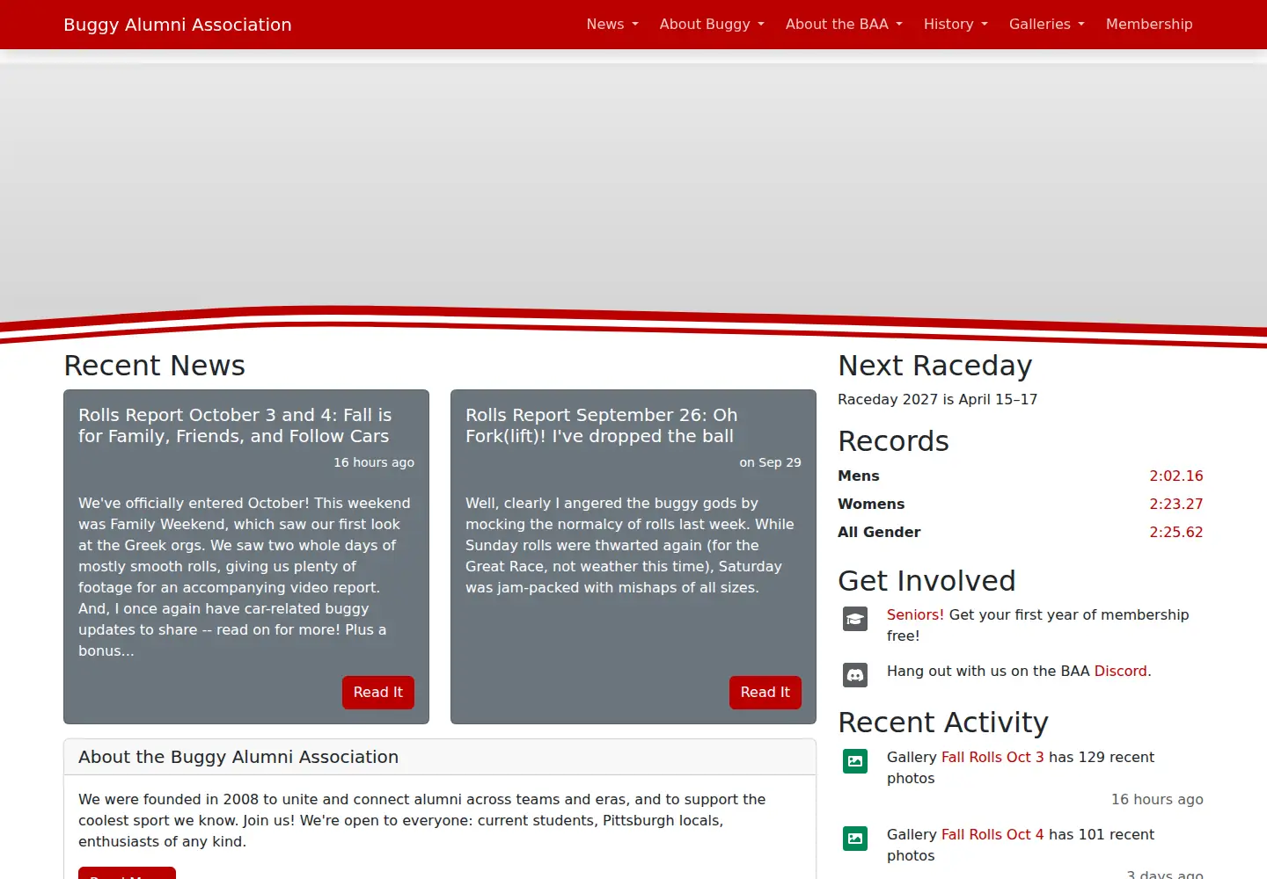Viewport: 1267px width, 879px height.
Task: Click the Next Raceday heading
Action: 935,366
